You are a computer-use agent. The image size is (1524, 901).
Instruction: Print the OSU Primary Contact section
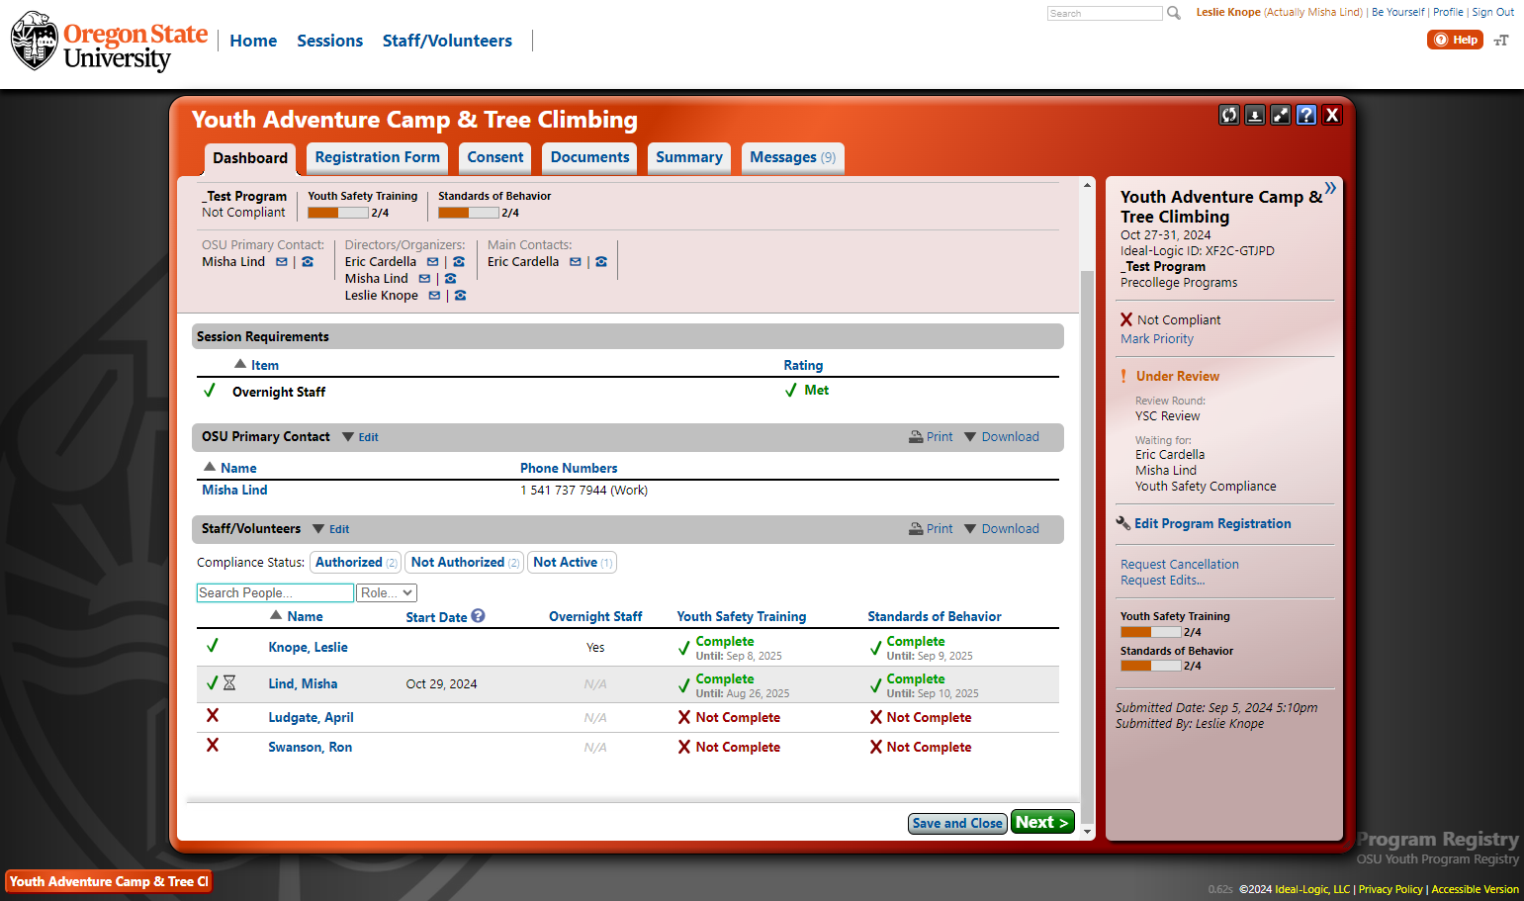(x=932, y=437)
